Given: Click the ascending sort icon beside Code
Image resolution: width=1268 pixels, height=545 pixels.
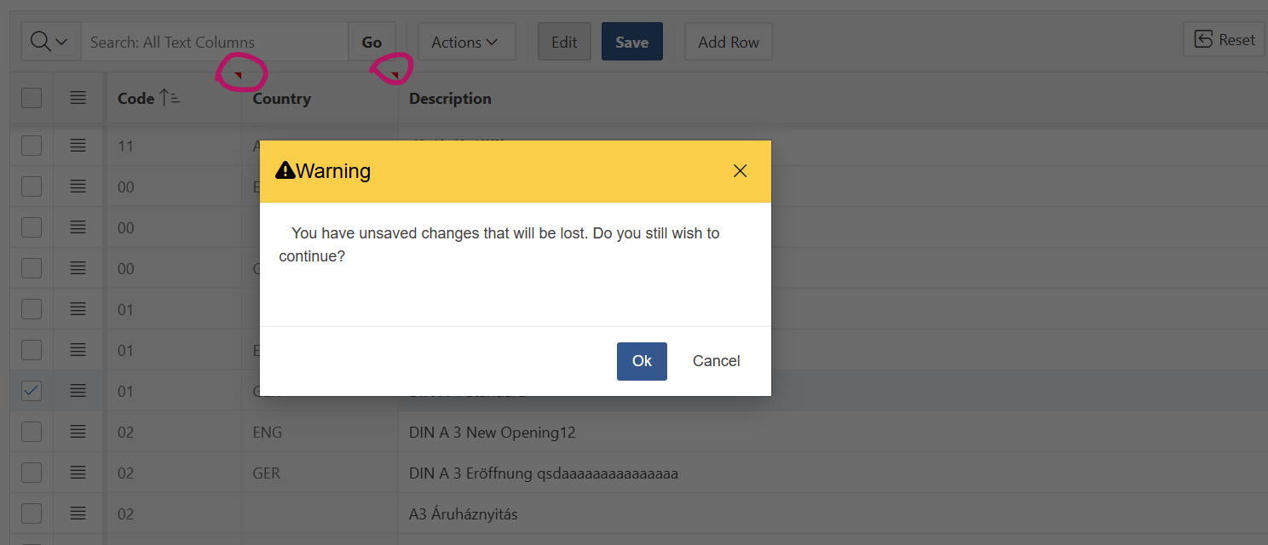Looking at the screenshot, I should tap(170, 98).
